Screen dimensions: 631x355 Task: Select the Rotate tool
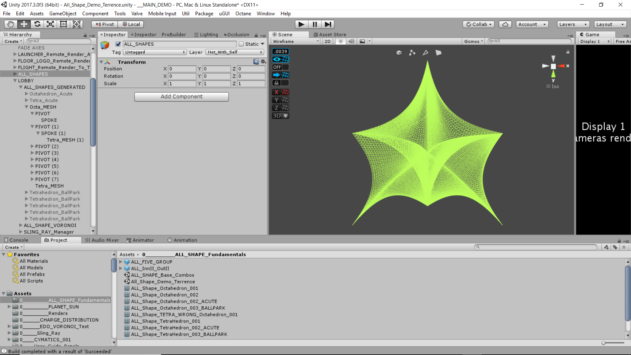click(37, 24)
